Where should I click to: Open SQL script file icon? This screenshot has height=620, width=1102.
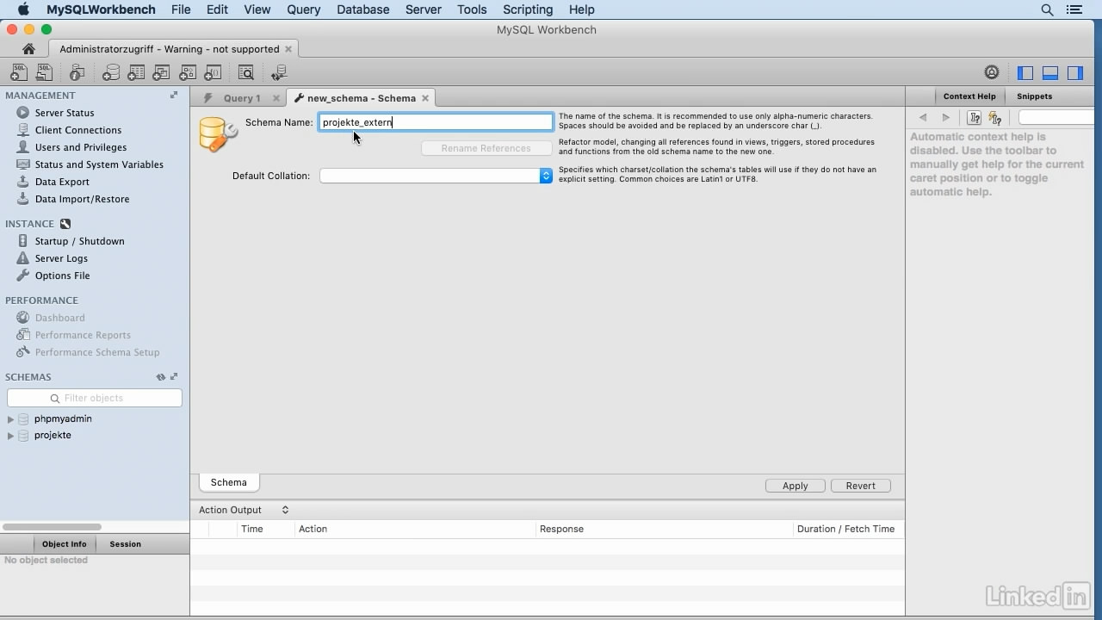pos(44,73)
